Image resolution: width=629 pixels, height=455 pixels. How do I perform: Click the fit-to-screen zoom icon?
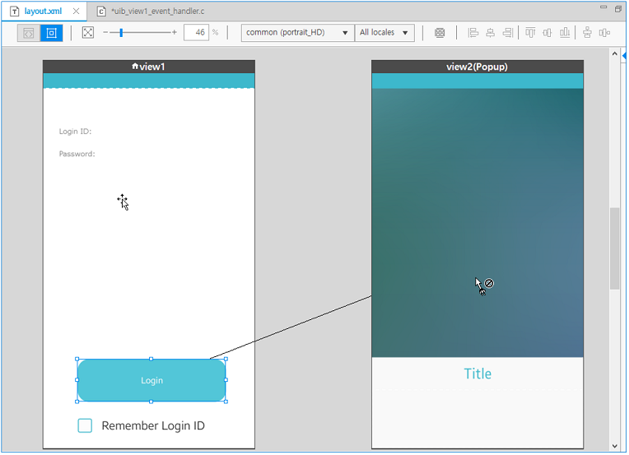(x=88, y=33)
